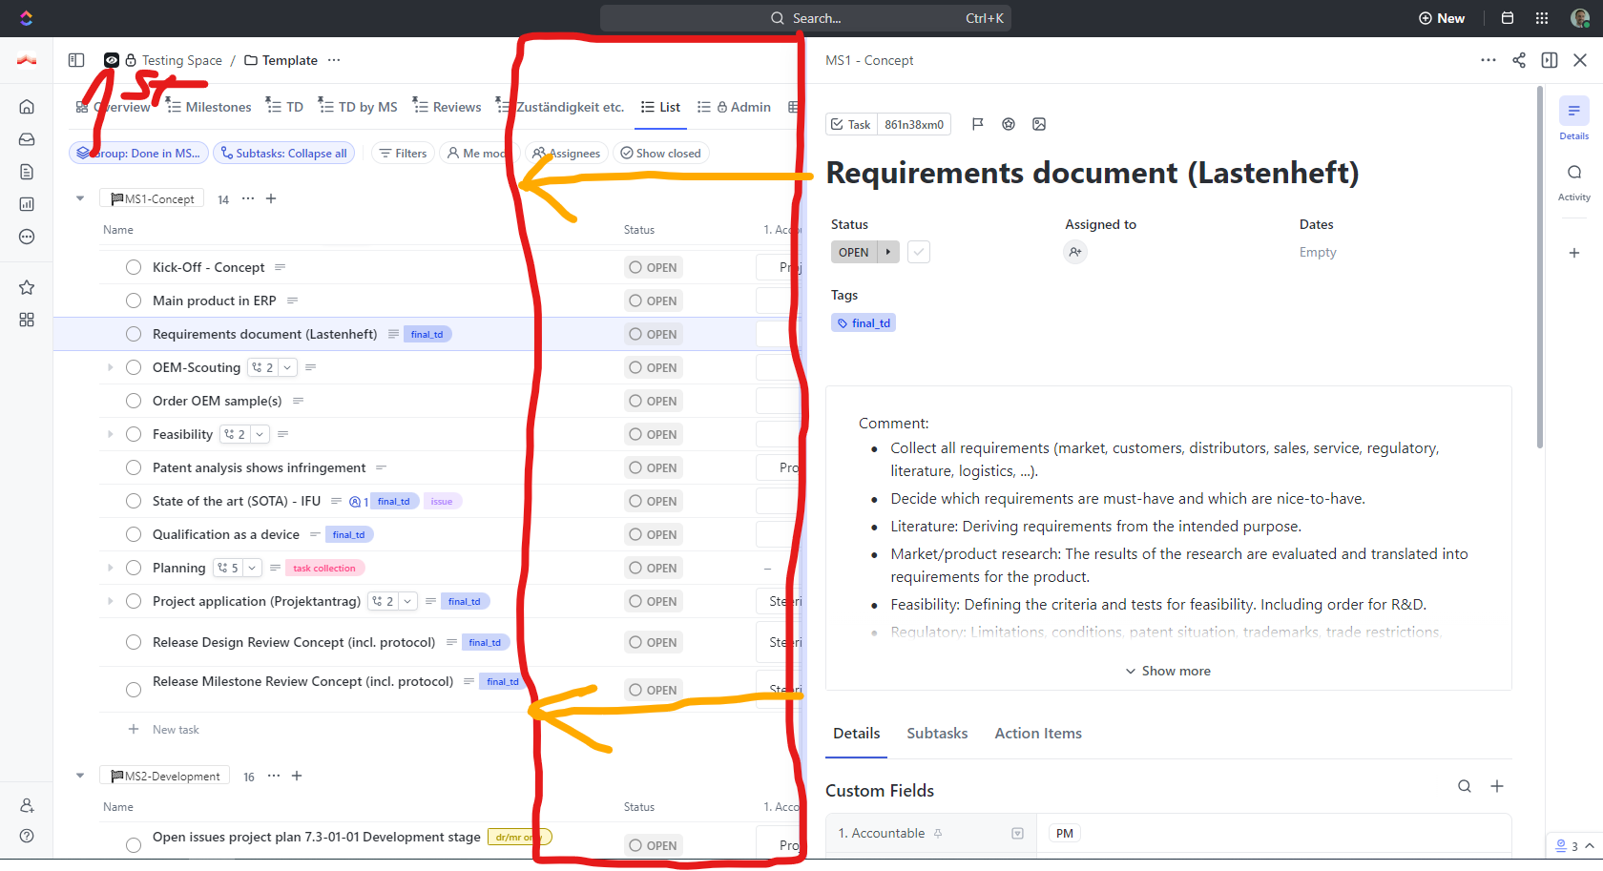Mark Kick-Off - Concept task complete
Screen dimensions: 1603x871
click(134, 267)
